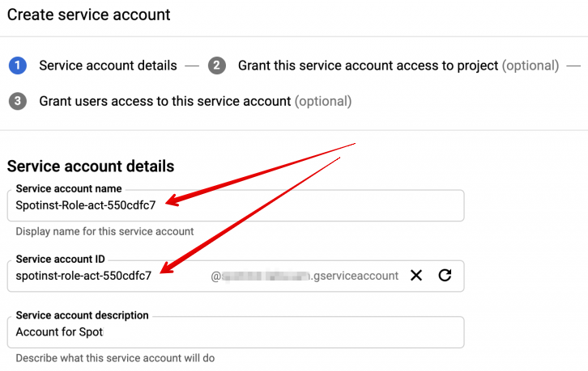The image size is (588, 371).
Task: Click the step 2 numbered circle
Action: coord(216,65)
